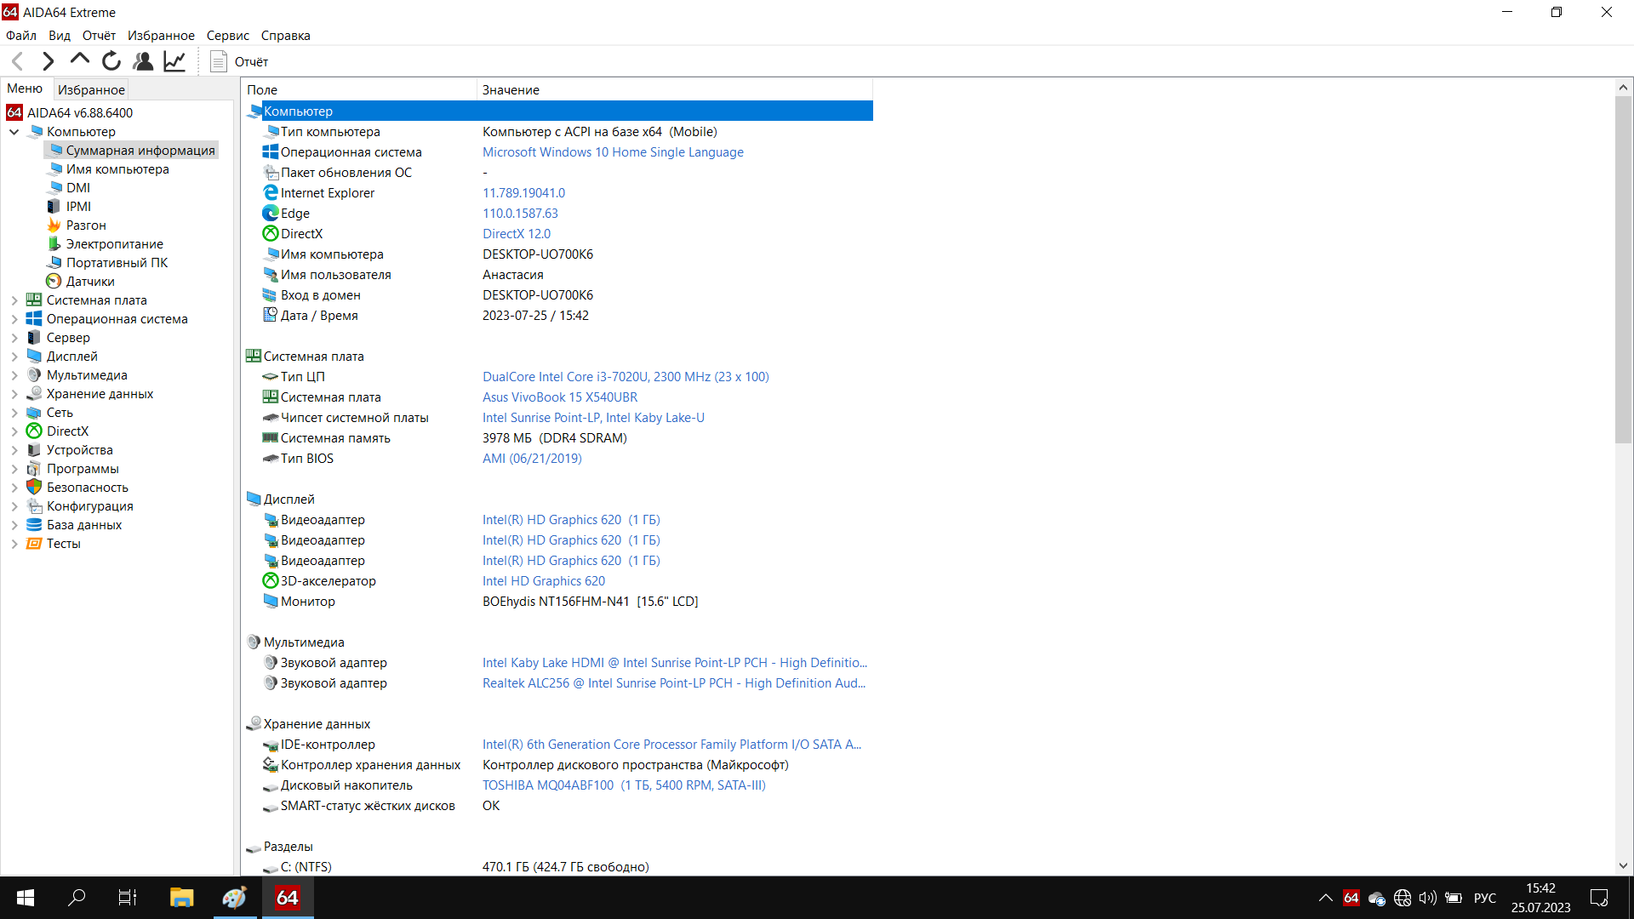Open taskbar search magnifier icon
This screenshot has width=1634, height=919.
[x=77, y=898]
